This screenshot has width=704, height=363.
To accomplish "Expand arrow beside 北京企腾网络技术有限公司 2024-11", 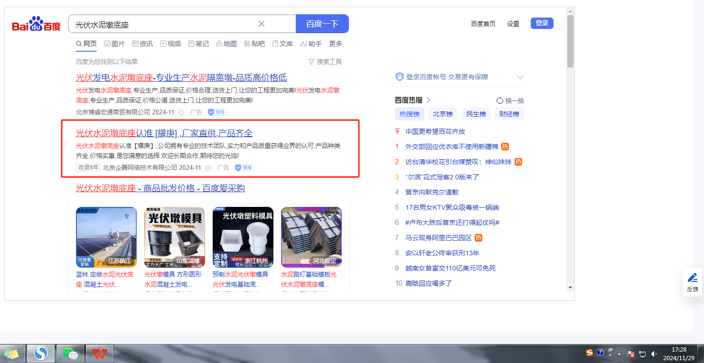I will (x=208, y=168).
